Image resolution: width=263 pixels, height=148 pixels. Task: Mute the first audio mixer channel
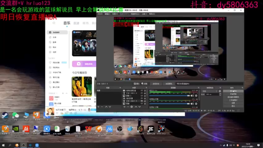coord(192,96)
